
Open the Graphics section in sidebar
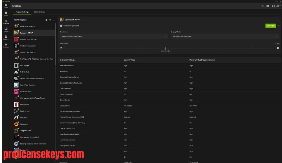[6, 22]
